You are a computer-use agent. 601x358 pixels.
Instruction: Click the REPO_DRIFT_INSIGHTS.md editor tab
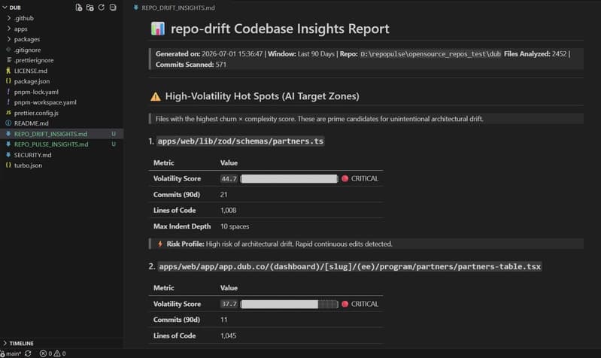[x=174, y=8]
